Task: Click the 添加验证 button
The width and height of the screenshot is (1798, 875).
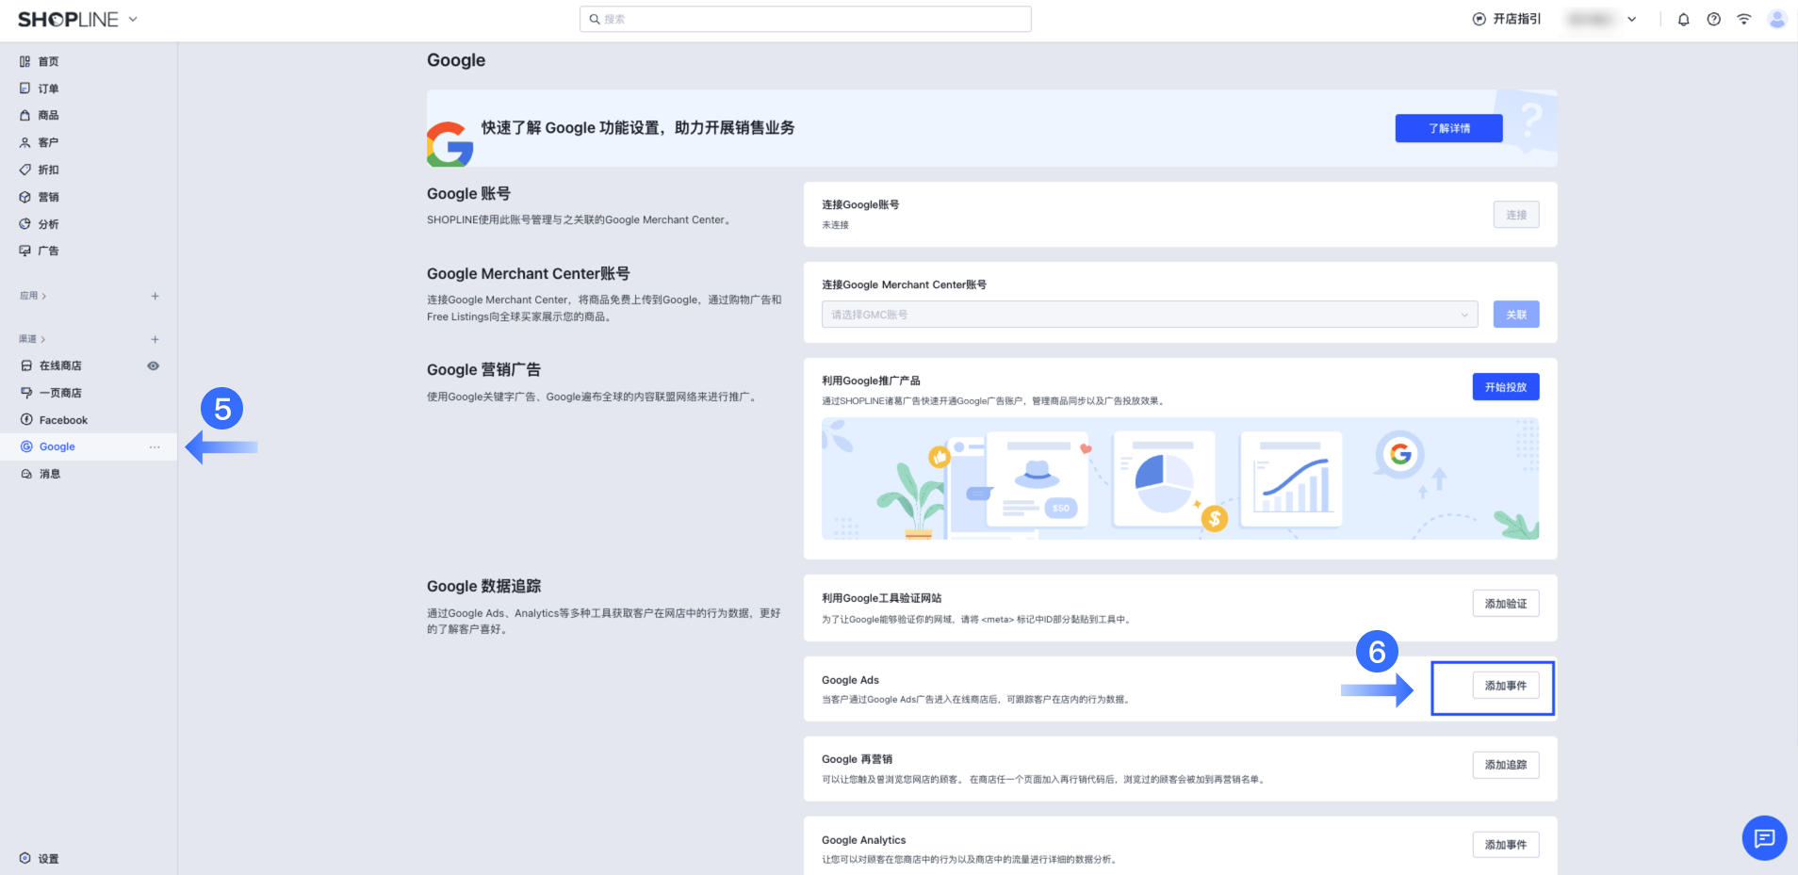Action: point(1506,604)
